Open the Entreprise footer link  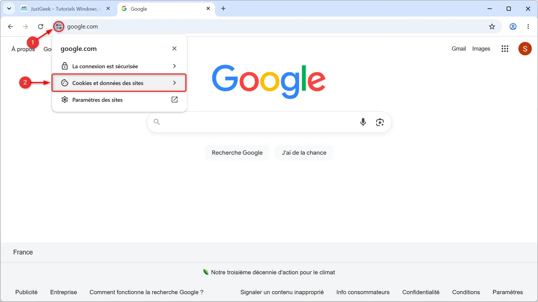pos(63,292)
